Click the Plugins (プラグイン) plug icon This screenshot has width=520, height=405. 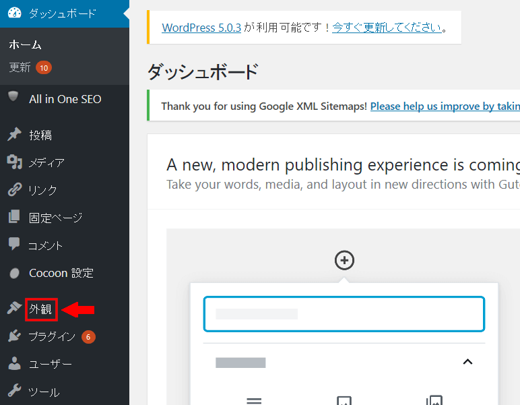pos(14,336)
